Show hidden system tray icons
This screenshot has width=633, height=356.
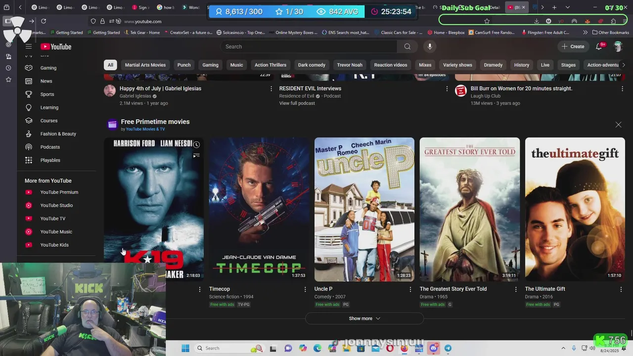[563, 348]
